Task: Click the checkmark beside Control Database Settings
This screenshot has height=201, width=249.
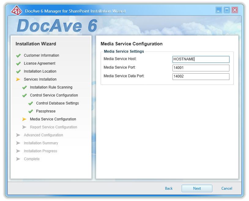Action: click(x=31, y=103)
